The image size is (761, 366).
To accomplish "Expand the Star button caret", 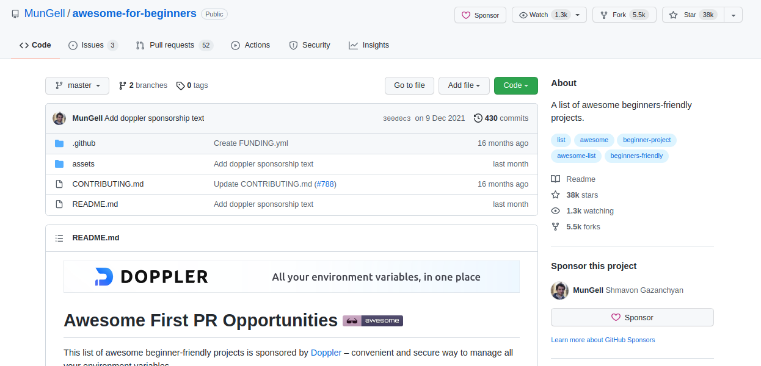I will pos(733,15).
